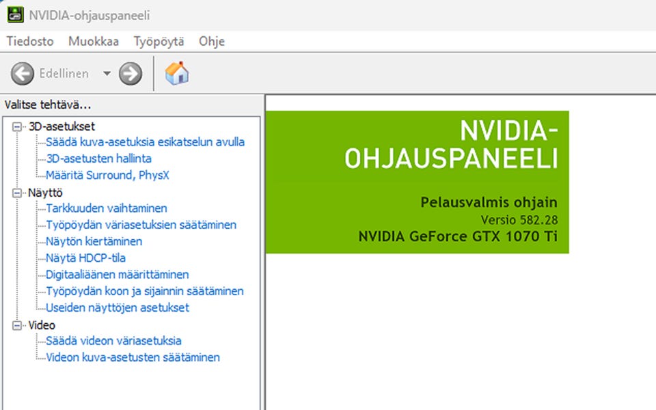Select the Näyttö category label
This screenshot has height=410, width=656.
[x=45, y=193]
